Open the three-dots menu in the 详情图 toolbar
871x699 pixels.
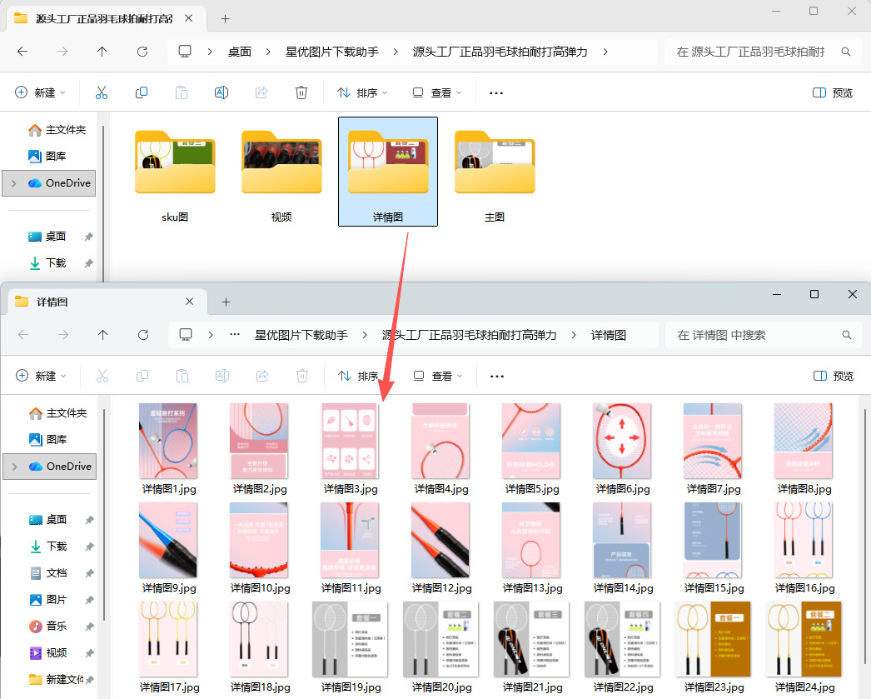click(x=497, y=377)
